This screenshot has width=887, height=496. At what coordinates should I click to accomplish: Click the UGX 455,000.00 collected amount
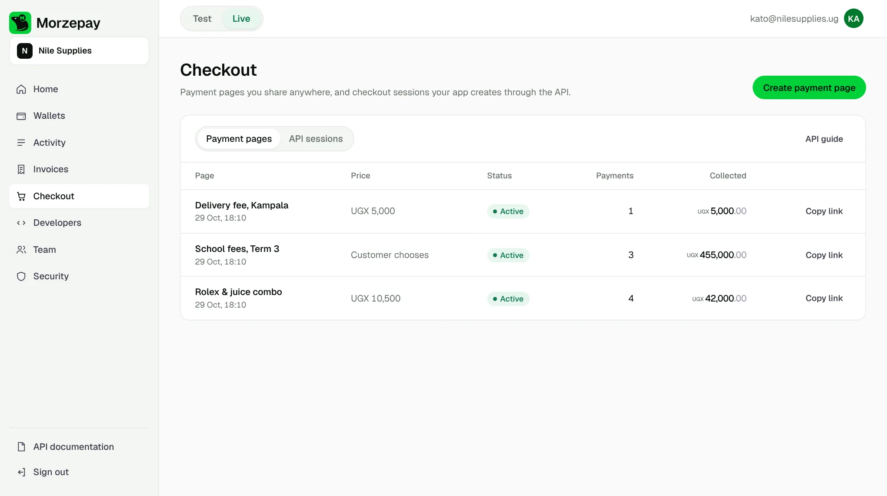pyautogui.click(x=717, y=255)
